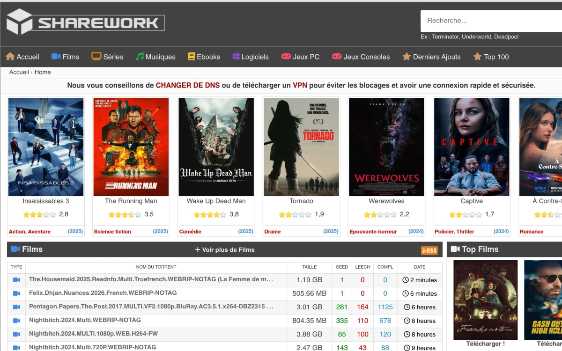The image size is (562, 351).
Task: Open the Musiques menu item
Action: [x=155, y=57]
